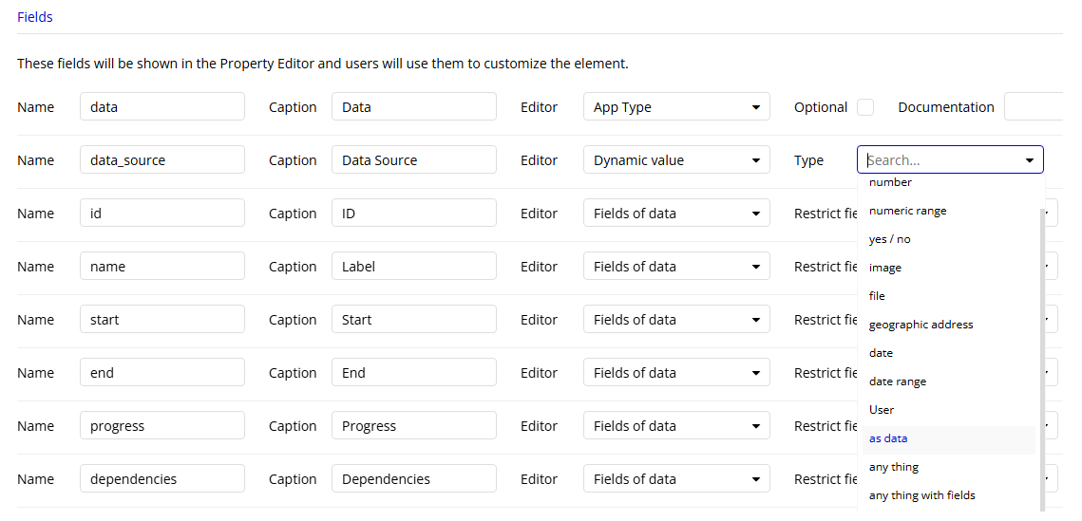Select 'yes / no' type option

[x=889, y=239]
